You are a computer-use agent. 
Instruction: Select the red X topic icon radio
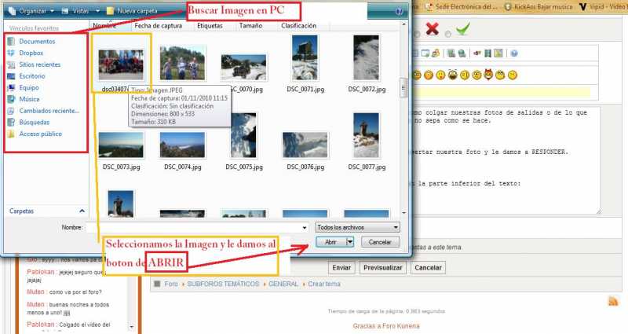point(417,35)
